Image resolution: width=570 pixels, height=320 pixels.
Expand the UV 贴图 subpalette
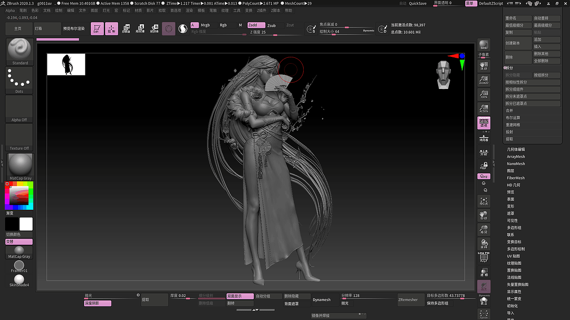pyautogui.click(x=513, y=256)
